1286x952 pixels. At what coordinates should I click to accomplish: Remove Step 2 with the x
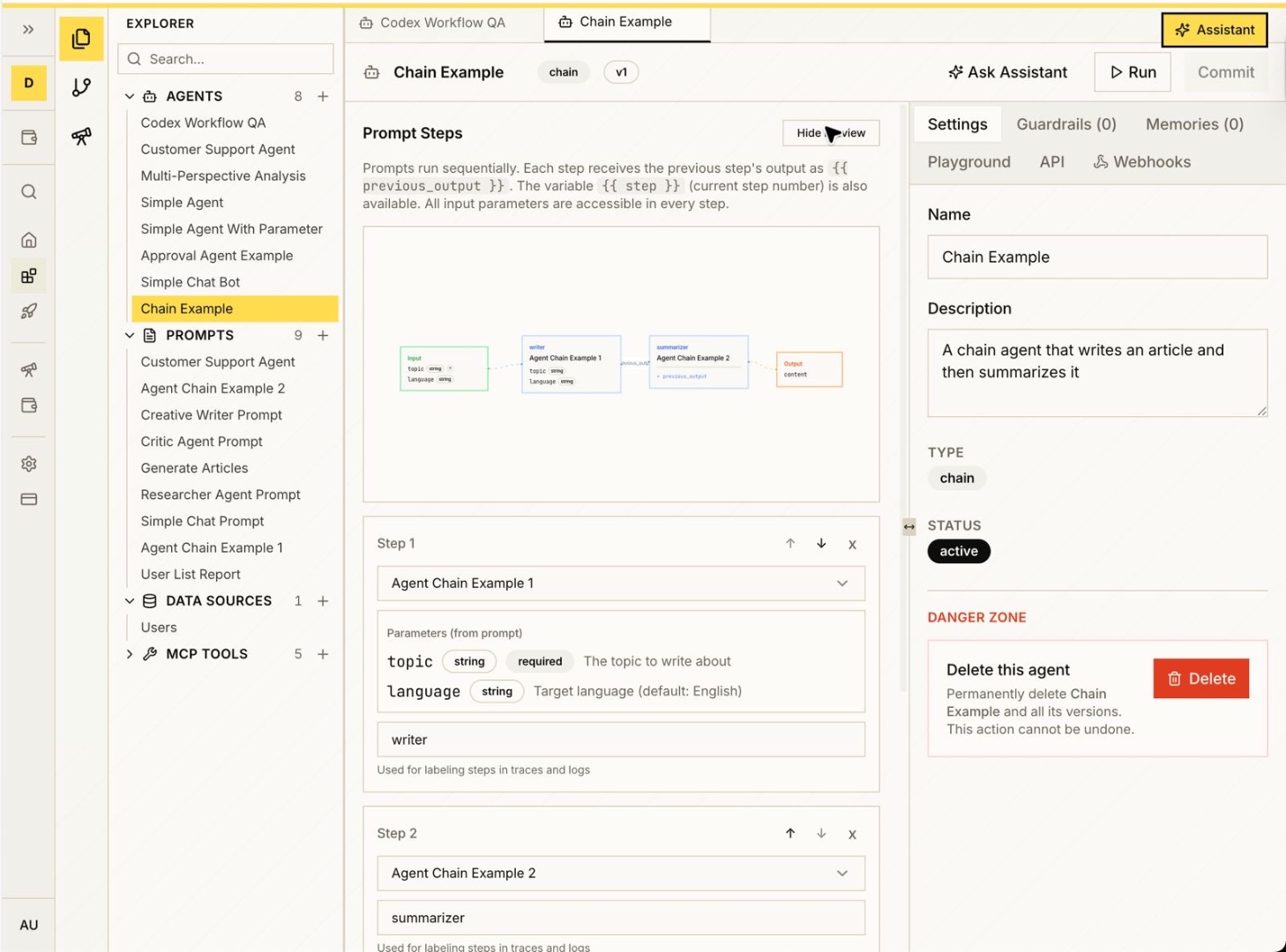click(852, 835)
